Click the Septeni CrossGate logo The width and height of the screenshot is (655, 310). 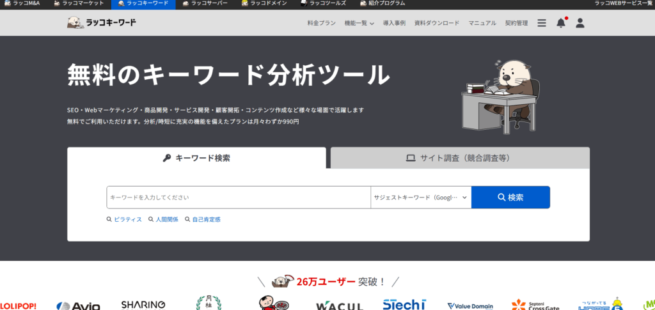(535, 305)
